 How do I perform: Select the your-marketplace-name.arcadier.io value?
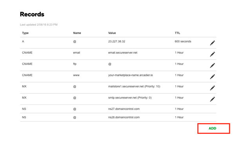(131, 75)
